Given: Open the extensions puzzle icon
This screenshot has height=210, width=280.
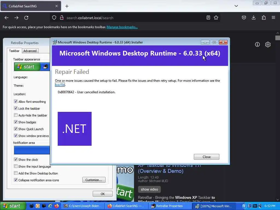Looking at the screenshot, I should point(264,17).
